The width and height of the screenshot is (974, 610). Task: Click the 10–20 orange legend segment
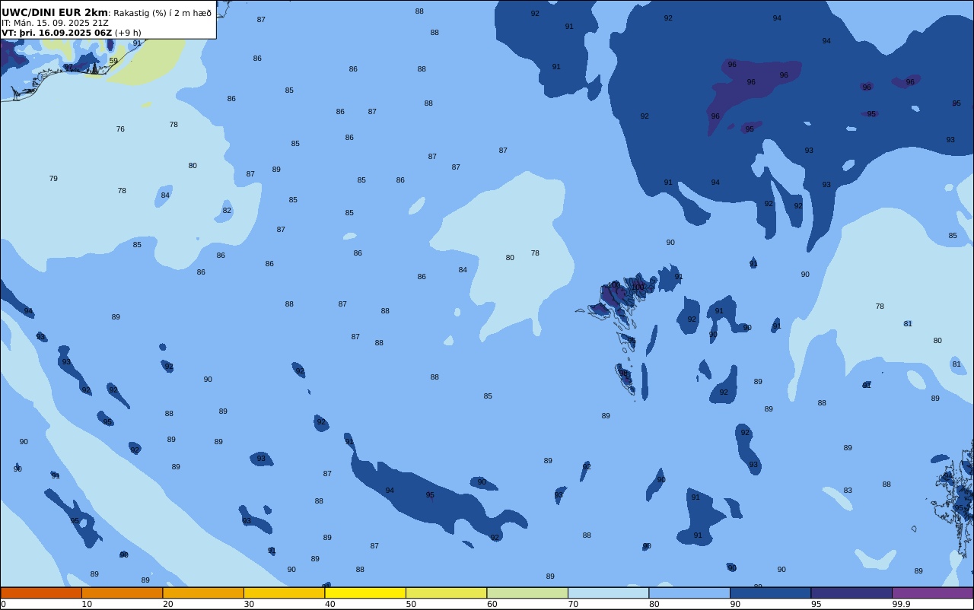[x=122, y=593]
